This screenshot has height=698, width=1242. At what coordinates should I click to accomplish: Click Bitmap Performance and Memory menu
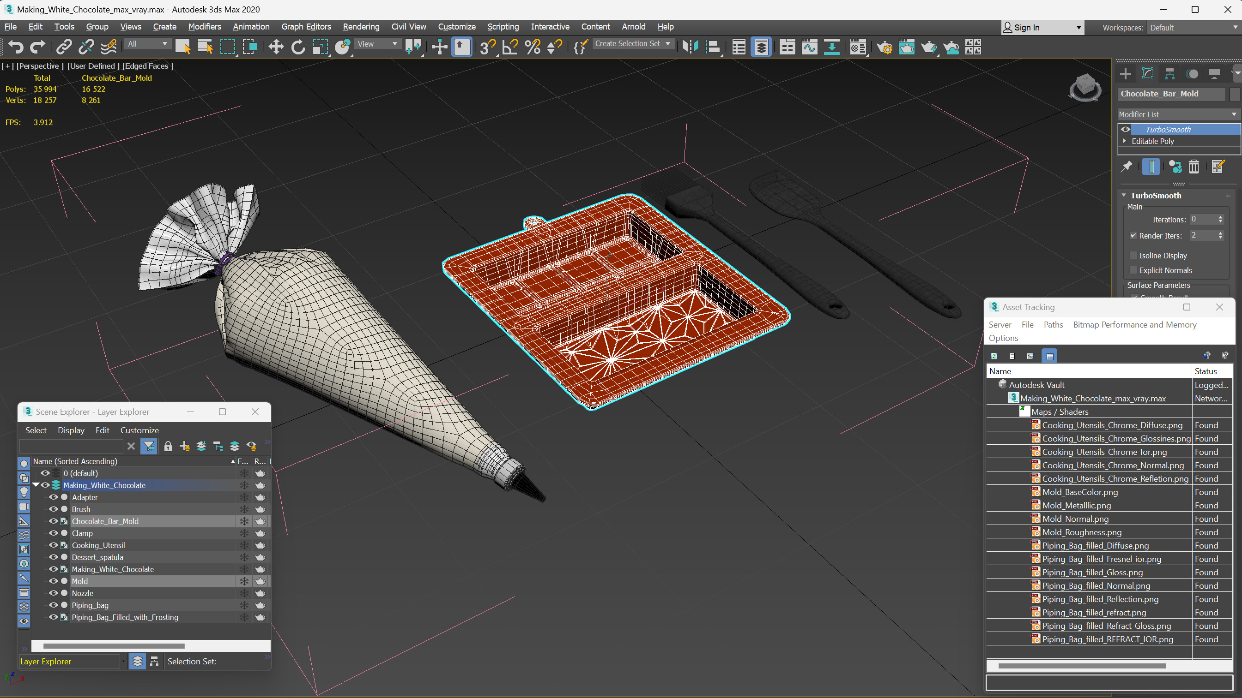pos(1134,325)
